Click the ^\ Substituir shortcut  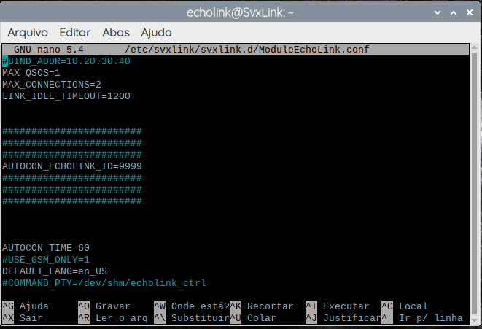coord(192,318)
